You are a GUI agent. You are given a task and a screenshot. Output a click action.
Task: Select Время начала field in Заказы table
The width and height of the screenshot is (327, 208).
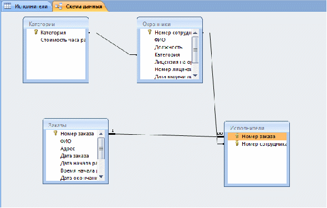tap(78, 171)
